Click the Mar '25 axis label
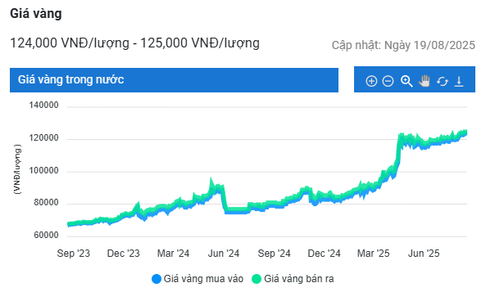This screenshot has width=486, height=301. pos(373,254)
